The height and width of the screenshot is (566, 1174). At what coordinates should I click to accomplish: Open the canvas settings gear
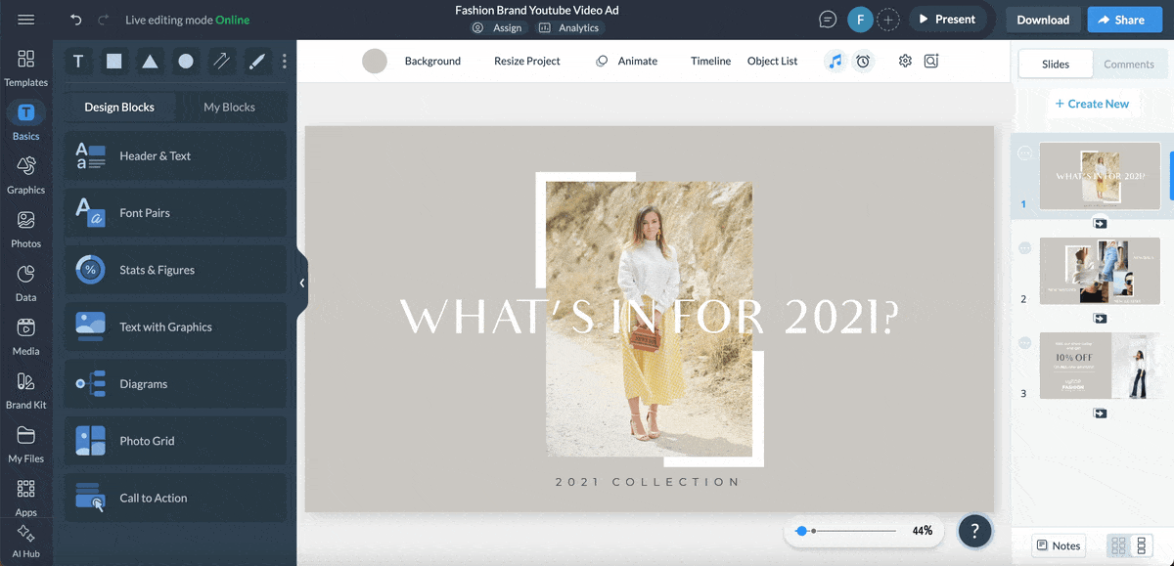tap(905, 61)
